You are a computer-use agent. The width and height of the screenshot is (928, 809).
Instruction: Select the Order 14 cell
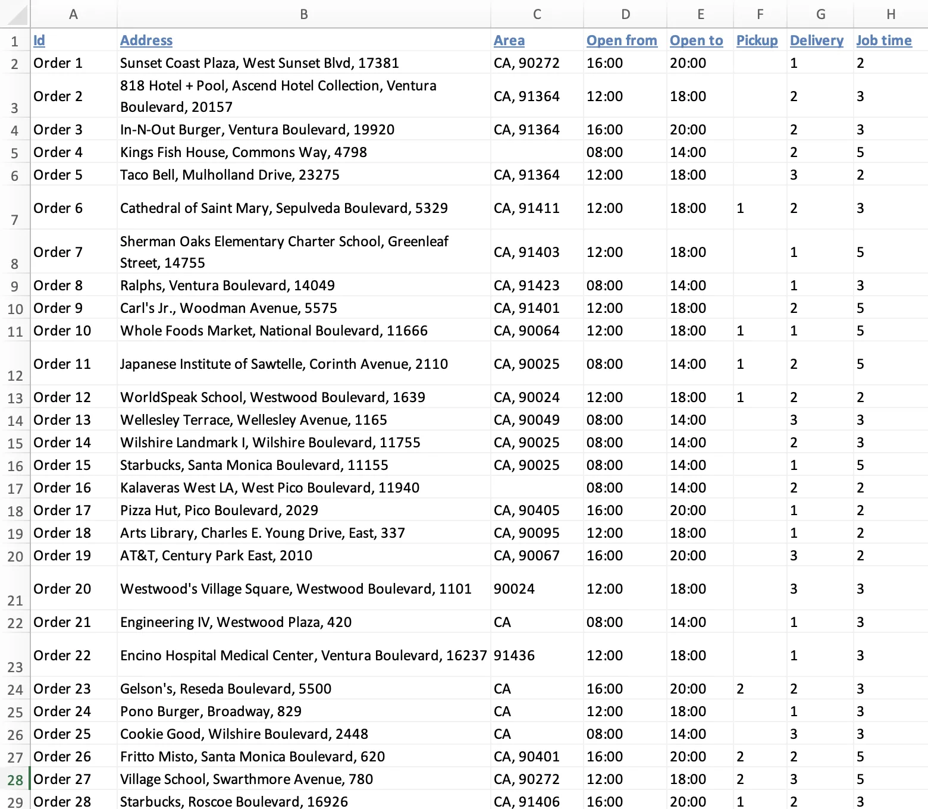[73, 443]
